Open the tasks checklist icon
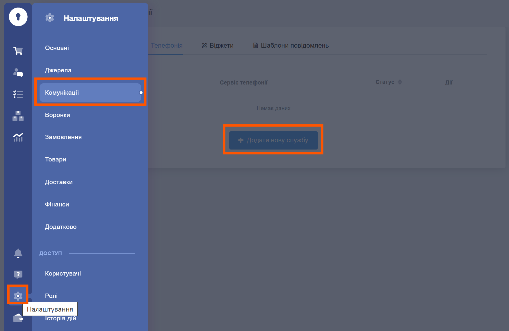The height and width of the screenshot is (331, 509). pyautogui.click(x=18, y=94)
